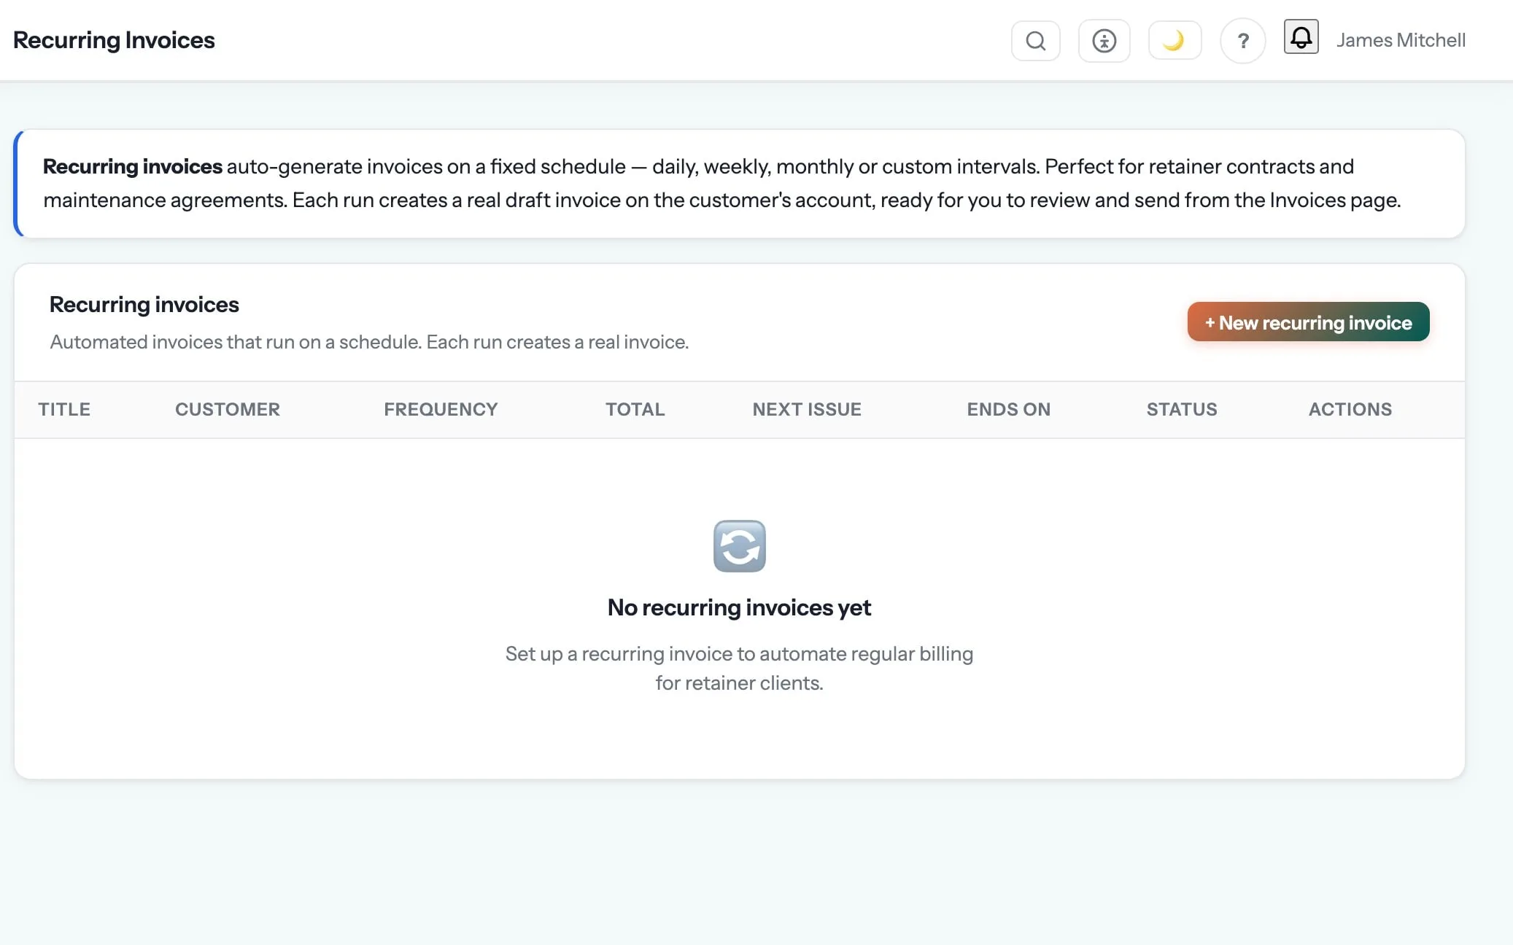Select the CUSTOMER column header

[x=228, y=409]
